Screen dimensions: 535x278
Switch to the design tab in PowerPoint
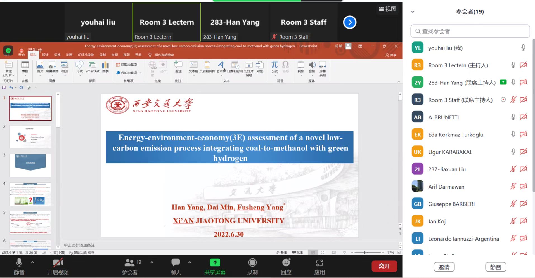[x=45, y=55]
